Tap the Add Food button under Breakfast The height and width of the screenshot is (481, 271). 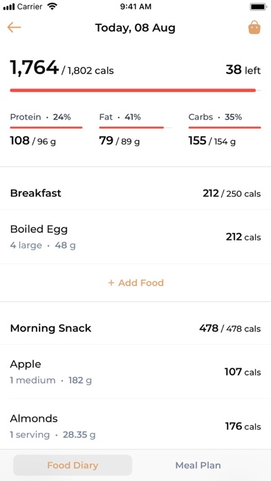point(135,283)
